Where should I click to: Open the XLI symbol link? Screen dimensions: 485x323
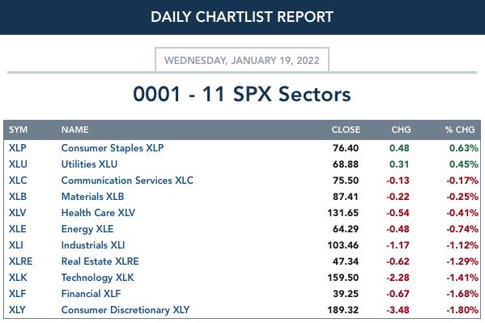pos(15,245)
